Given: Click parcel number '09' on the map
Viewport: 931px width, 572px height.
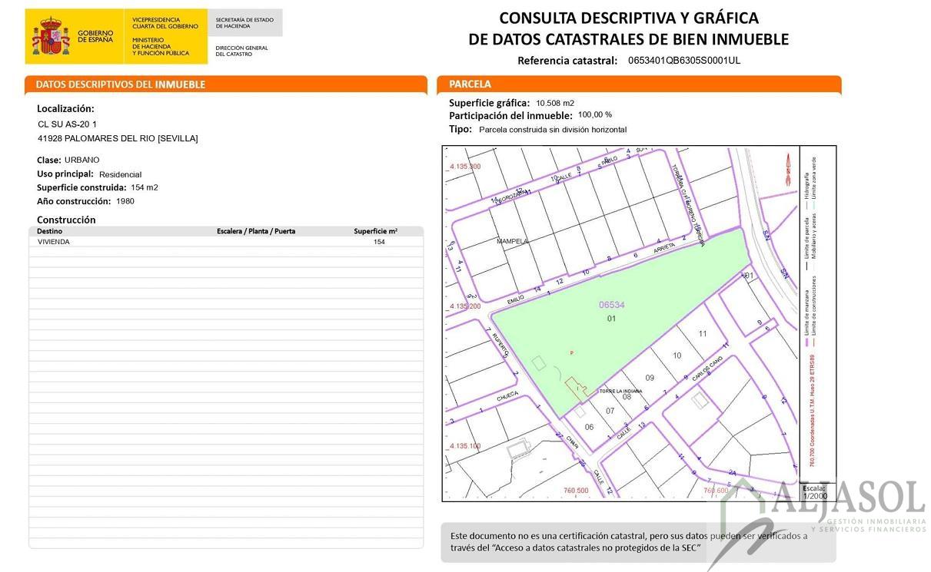Looking at the screenshot, I should tap(650, 378).
